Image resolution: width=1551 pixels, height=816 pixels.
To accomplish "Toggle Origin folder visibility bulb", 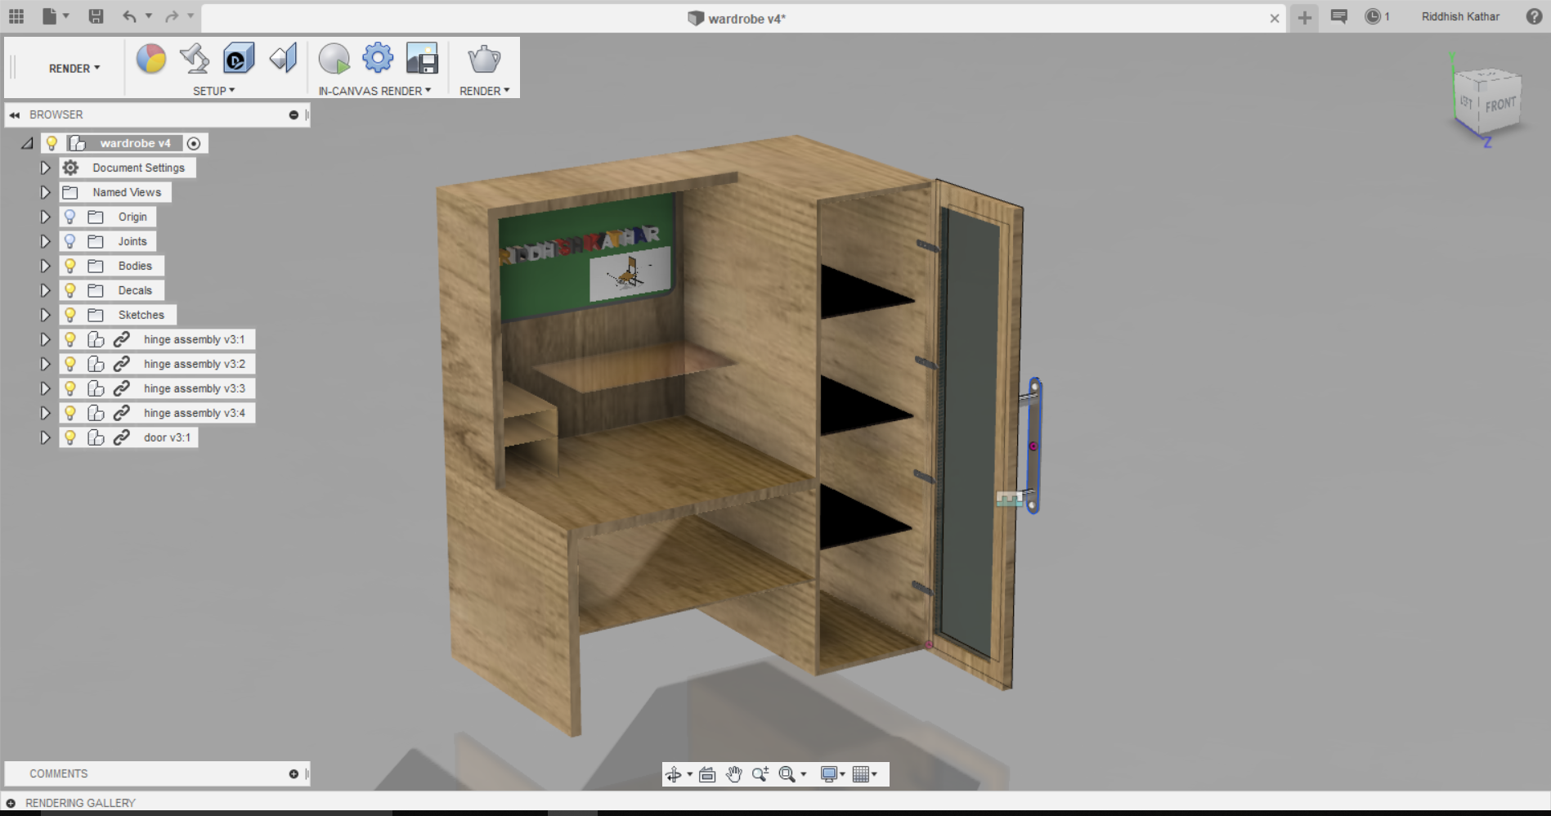I will click(x=70, y=217).
